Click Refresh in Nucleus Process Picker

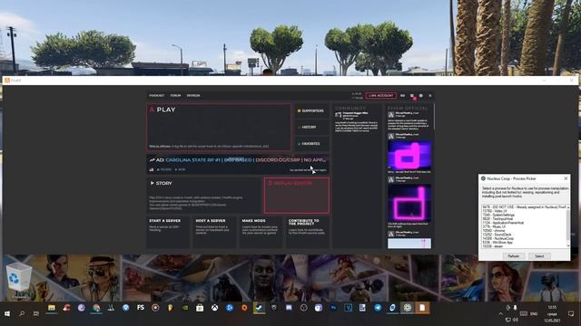(513, 256)
